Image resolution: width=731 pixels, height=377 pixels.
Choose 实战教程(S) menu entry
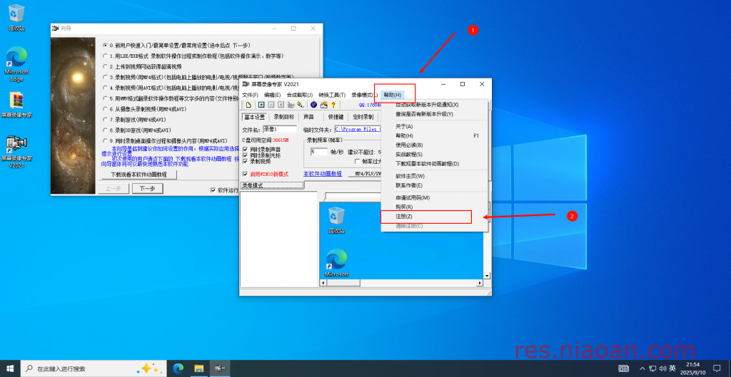coord(435,155)
